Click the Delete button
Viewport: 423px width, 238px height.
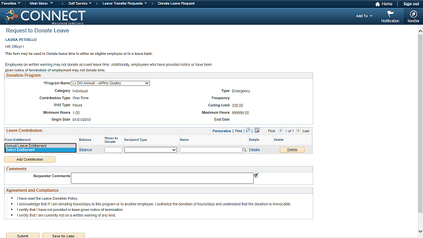pyautogui.click(x=292, y=150)
